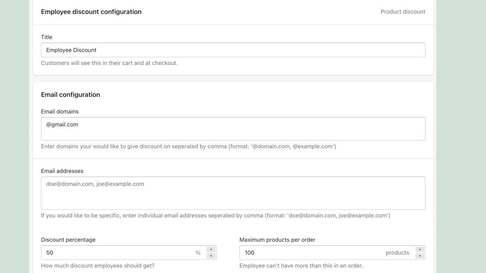Click the "Employee discount configuration" heading
The height and width of the screenshot is (273, 486).
[x=91, y=12]
